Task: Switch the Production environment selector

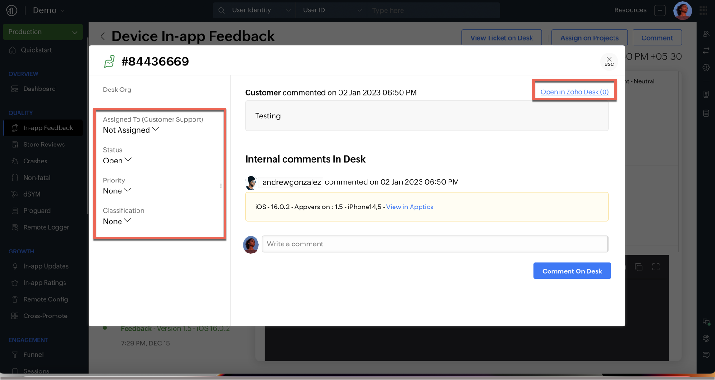Action: (x=43, y=32)
